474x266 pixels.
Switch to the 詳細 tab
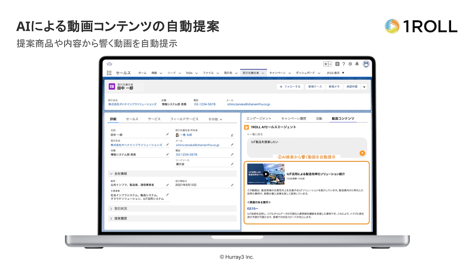113,119
